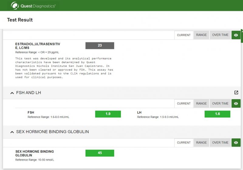Click LH reference range 1.5-9.3 mIU/mL

158,117
